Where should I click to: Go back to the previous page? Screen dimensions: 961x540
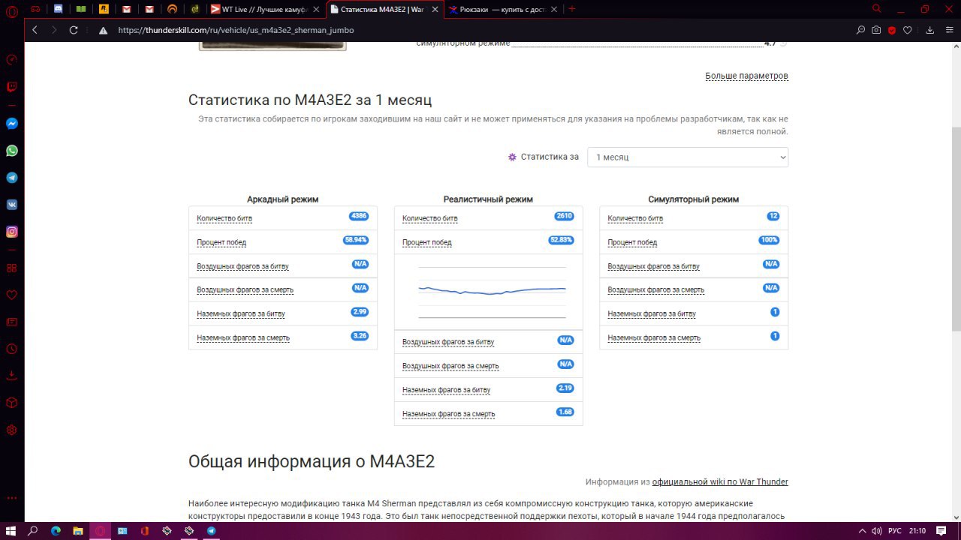pos(35,30)
